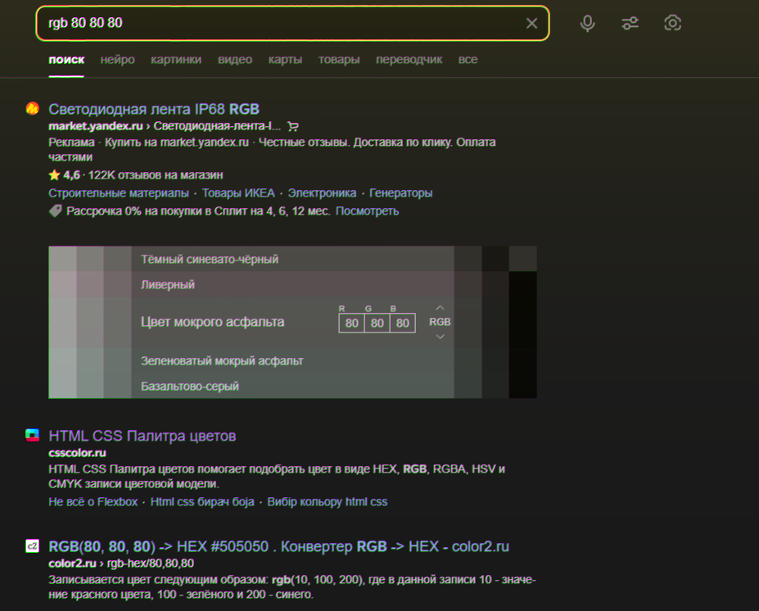Select the поиск tab

(66, 60)
